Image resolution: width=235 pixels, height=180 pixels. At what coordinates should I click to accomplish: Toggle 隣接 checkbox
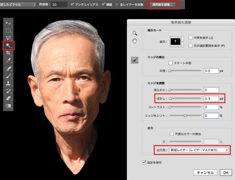(103, 4)
